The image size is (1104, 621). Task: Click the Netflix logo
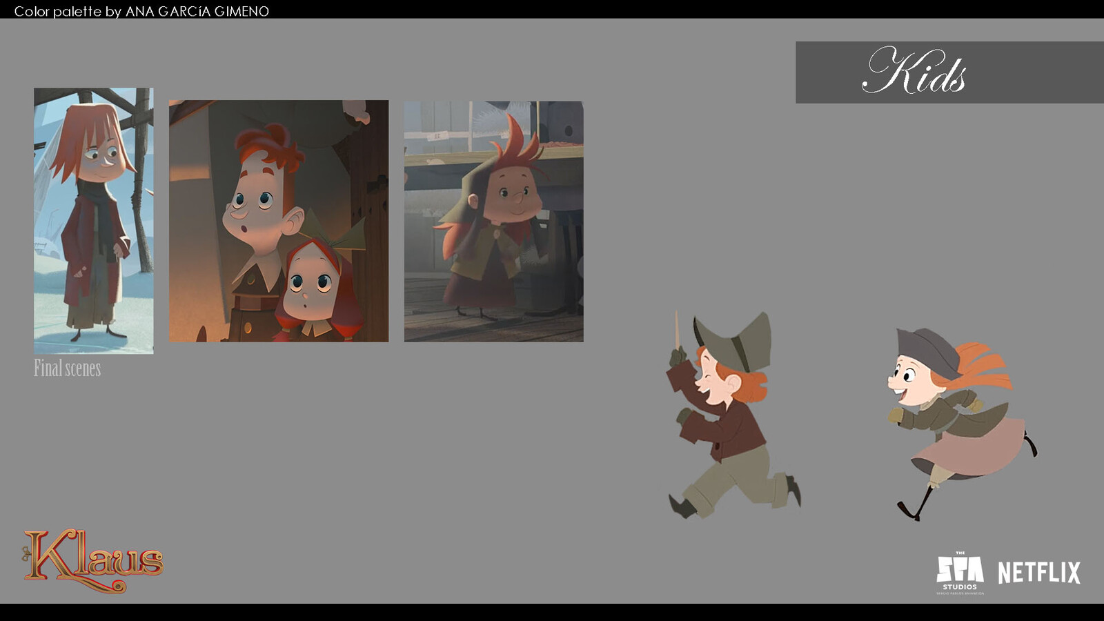pos(1039,573)
